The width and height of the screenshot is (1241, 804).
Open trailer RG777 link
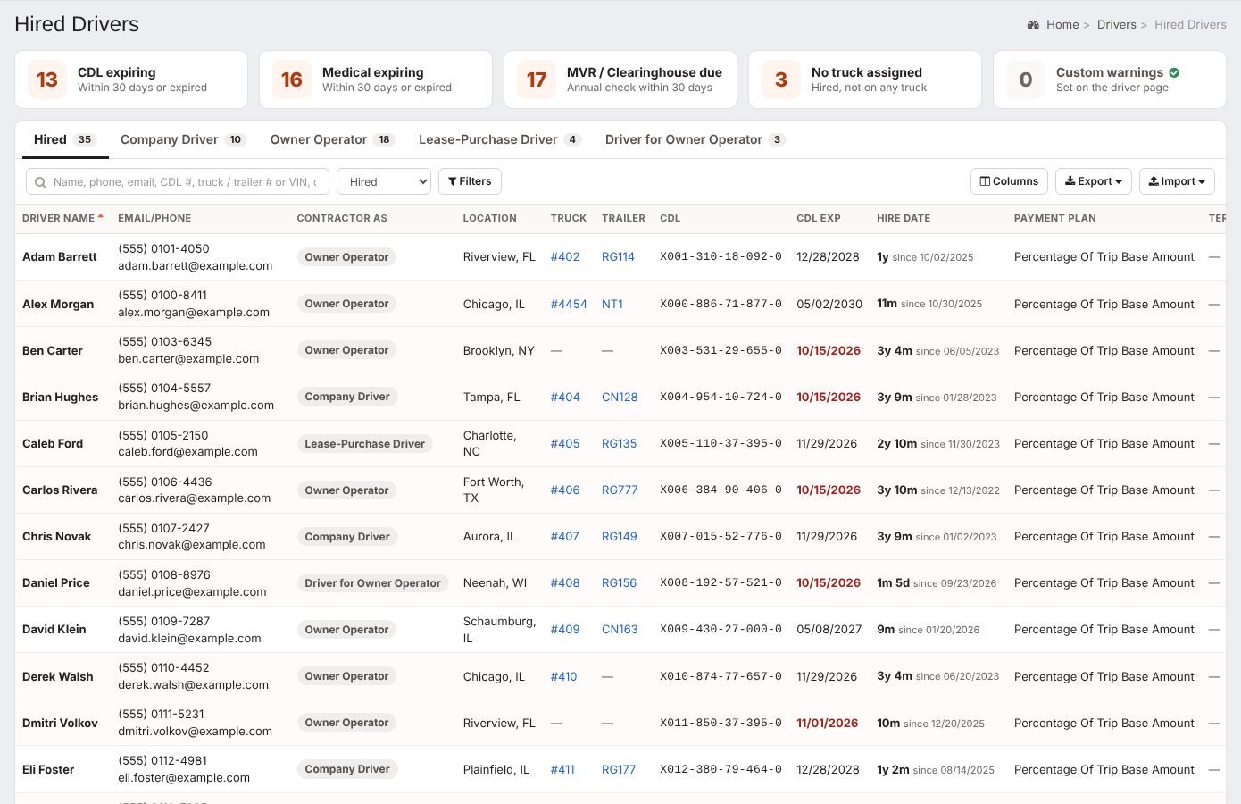620,490
